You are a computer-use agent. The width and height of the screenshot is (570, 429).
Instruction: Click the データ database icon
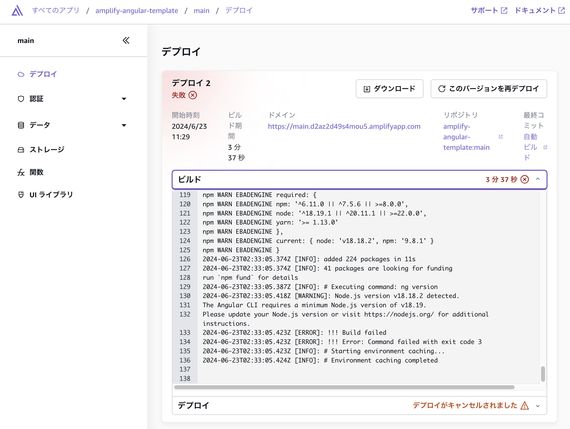tap(21, 125)
